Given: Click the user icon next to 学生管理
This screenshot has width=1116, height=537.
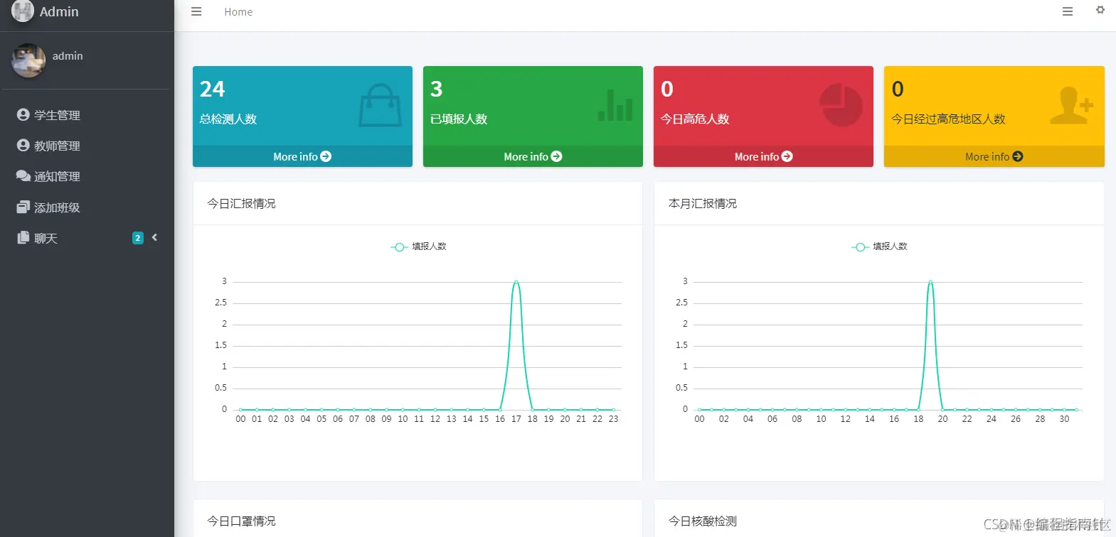Looking at the screenshot, I should pyautogui.click(x=23, y=114).
